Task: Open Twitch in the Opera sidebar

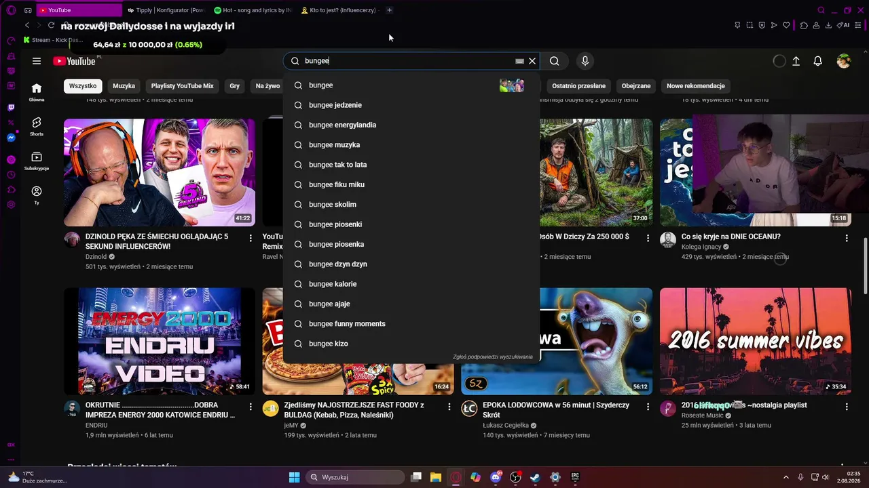Action: (x=11, y=108)
